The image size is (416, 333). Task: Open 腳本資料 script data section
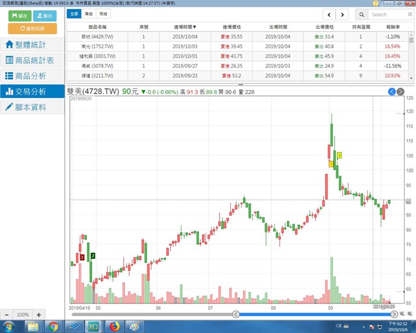tap(32, 107)
